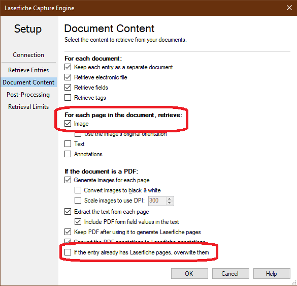Viewport: 297px width, 286px height.
Task: Uncheck Keep each entry as separate document
Action: 68,67
